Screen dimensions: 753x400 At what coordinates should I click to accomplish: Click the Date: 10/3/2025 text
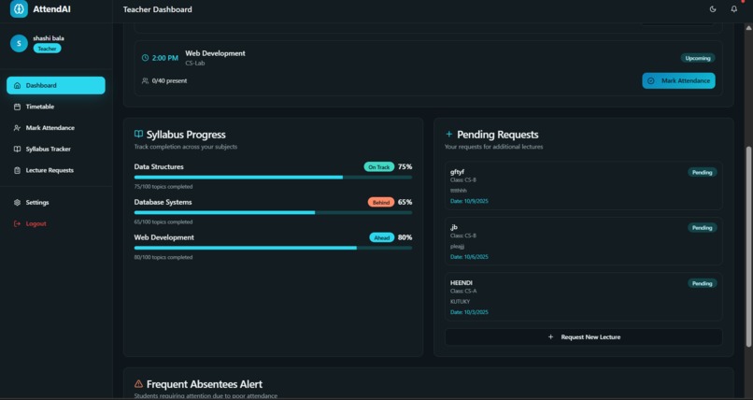tap(469, 312)
